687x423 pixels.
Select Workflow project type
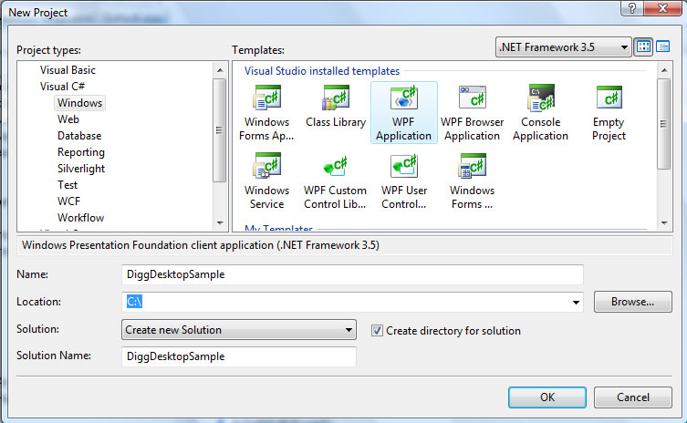[x=80, y=218]
